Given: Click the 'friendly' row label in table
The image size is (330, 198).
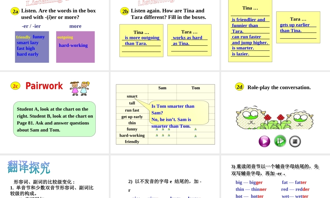Looking at the screenshot, I should click(132, 142).
